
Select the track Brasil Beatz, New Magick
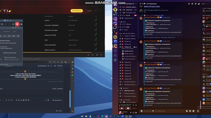[x=51, y=30]
